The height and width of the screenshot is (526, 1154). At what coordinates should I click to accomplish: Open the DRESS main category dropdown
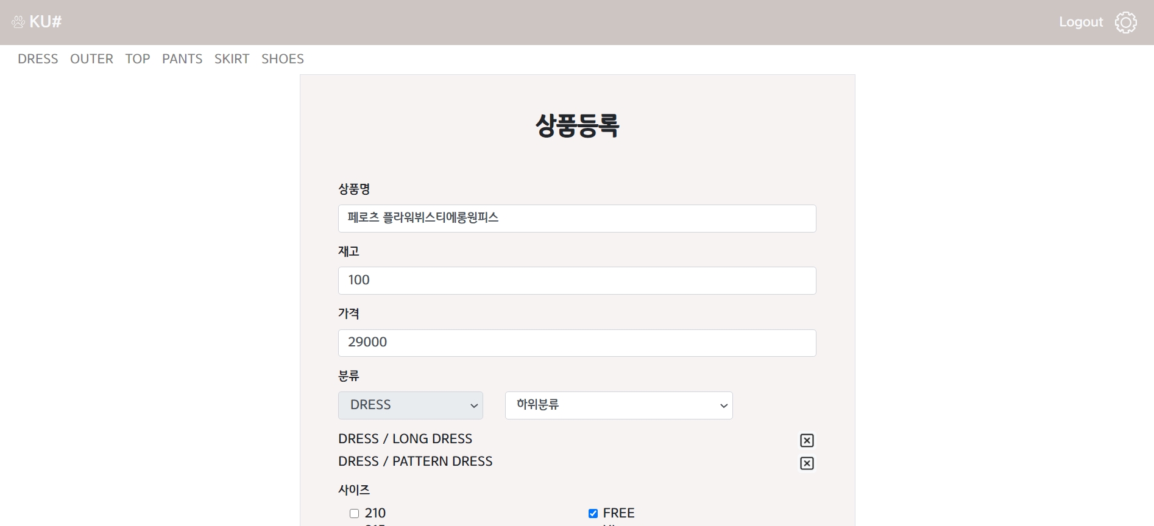click(410, 405)
